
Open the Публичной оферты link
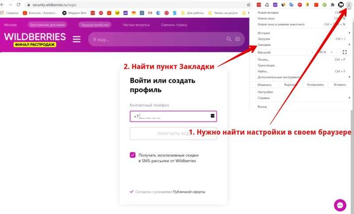click(189, 192)
